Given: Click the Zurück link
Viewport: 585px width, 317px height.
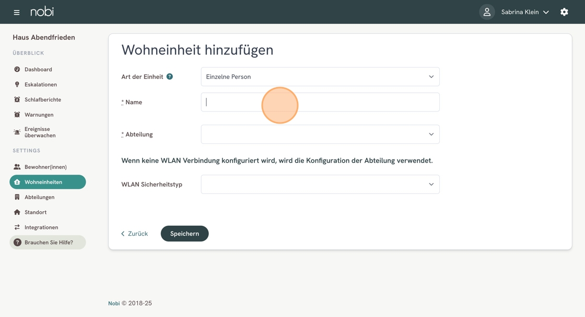Looking at the screenshot, I should click(x=134, y=234).
